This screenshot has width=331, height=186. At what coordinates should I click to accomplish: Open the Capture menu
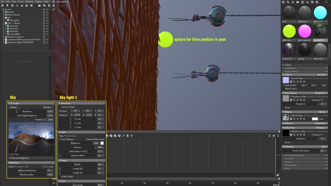pyautogui.click(x=39, y=2)
